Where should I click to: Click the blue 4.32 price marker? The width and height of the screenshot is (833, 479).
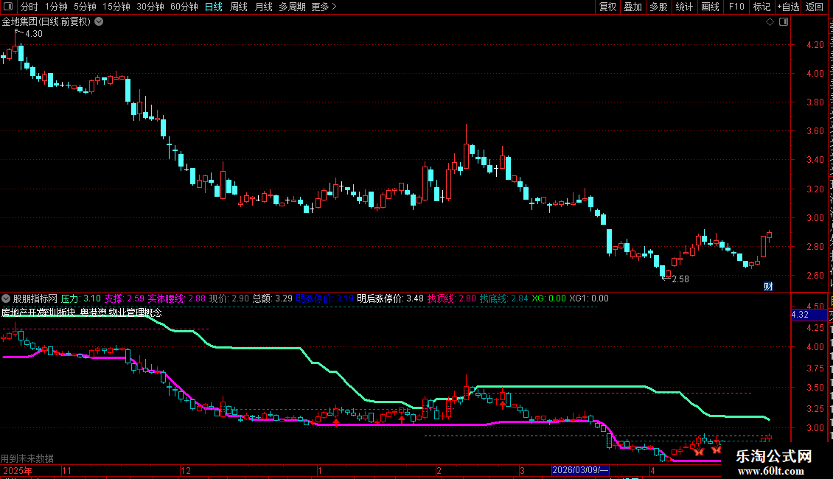809,315
